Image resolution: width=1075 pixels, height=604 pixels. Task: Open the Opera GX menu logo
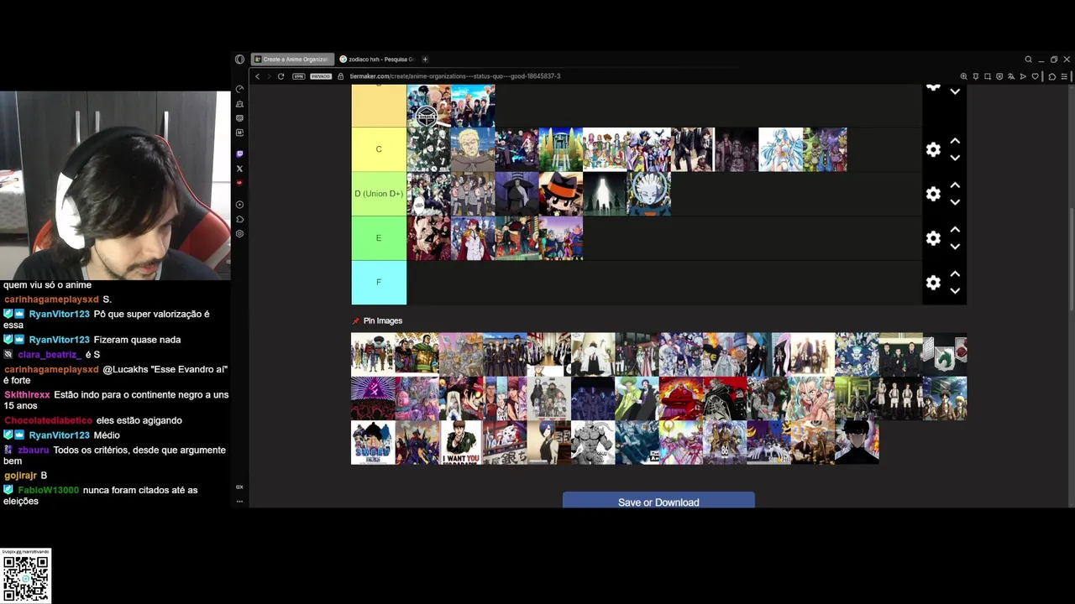click(x=239, y=60)
